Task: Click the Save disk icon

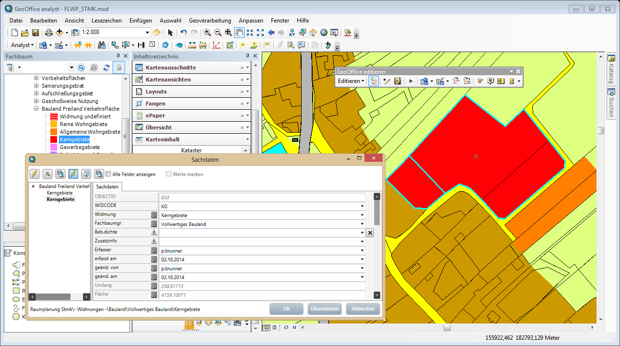Action: pos(35,33)
